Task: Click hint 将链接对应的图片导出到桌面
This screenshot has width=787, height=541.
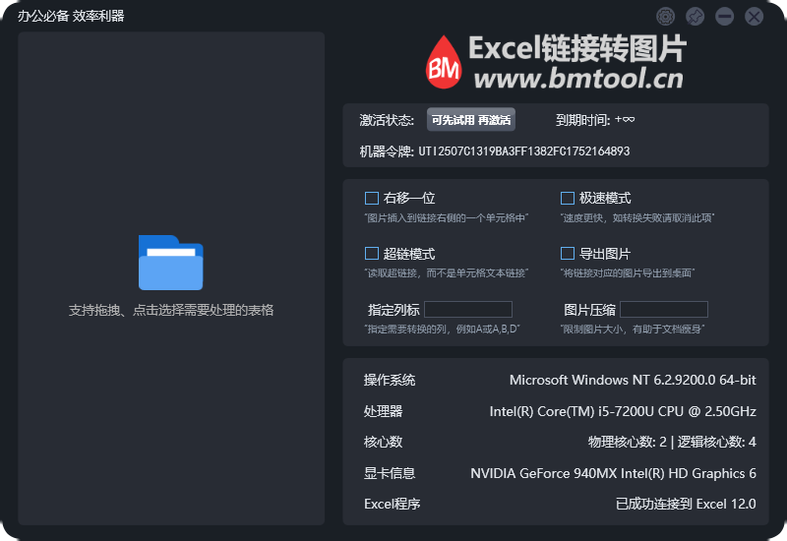Action: 628,273
